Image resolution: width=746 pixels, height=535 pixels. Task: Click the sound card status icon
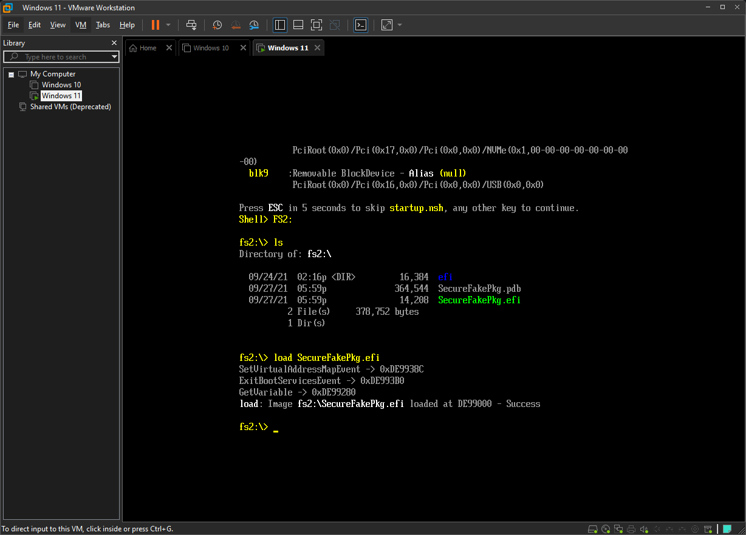[x=645, y=529]
